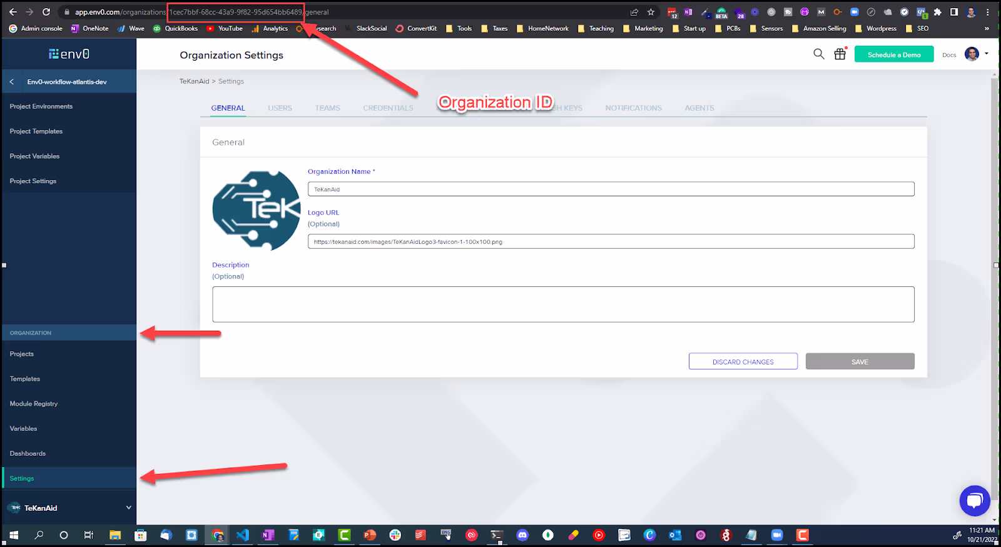Screen dimensions: 1001x547
Task: Switch to the Users tab
Action: pyautogui.click(x=280, y=108)
